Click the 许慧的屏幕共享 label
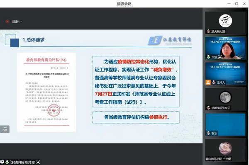The image size is (249, 165). point(22,162)
